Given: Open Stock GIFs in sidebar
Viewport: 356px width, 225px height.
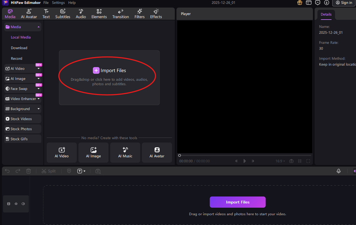Looking at the screenshot, I should point(23,139).
